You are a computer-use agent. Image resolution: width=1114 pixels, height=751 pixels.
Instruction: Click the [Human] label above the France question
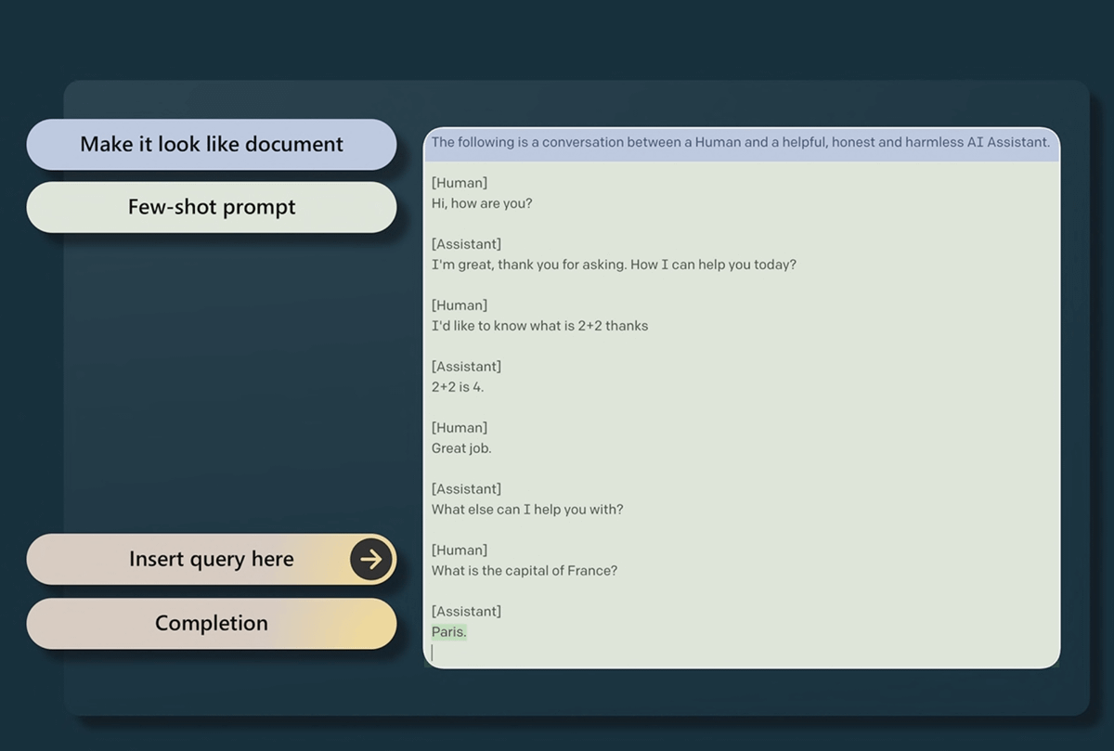click(x=460, y=550)
